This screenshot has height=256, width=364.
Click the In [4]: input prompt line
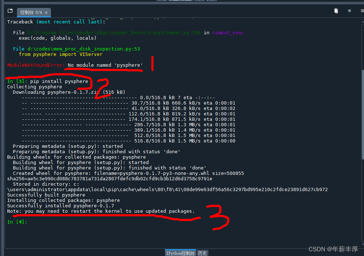17,222
